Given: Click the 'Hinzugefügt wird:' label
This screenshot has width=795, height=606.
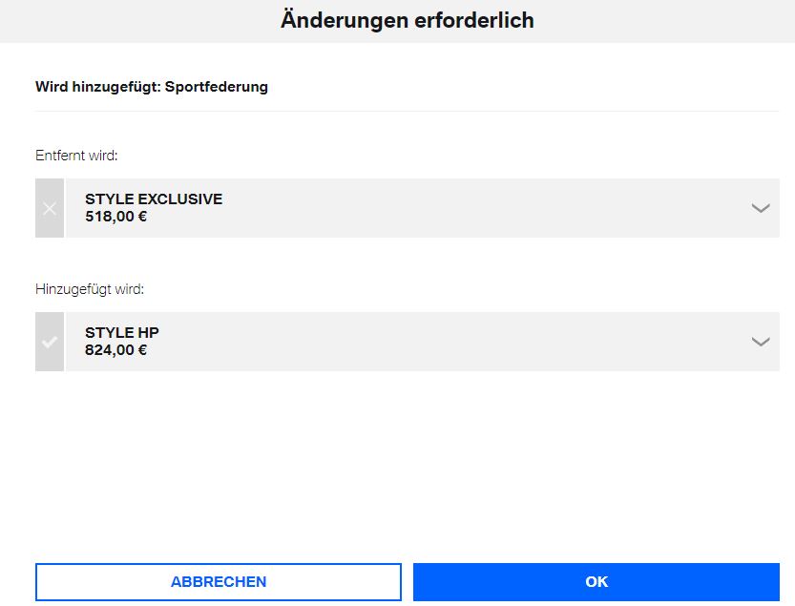Looking at the screenshot, I should tap(90, 288).
